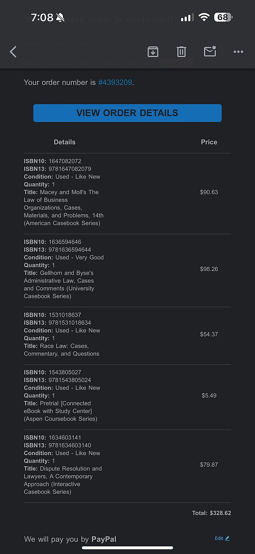Tap the bold PayPal payment text
This screenshot has height=554, width=255.
(x=104, y=539)
